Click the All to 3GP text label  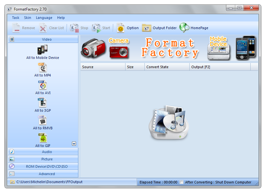click(x=43, y=110)
